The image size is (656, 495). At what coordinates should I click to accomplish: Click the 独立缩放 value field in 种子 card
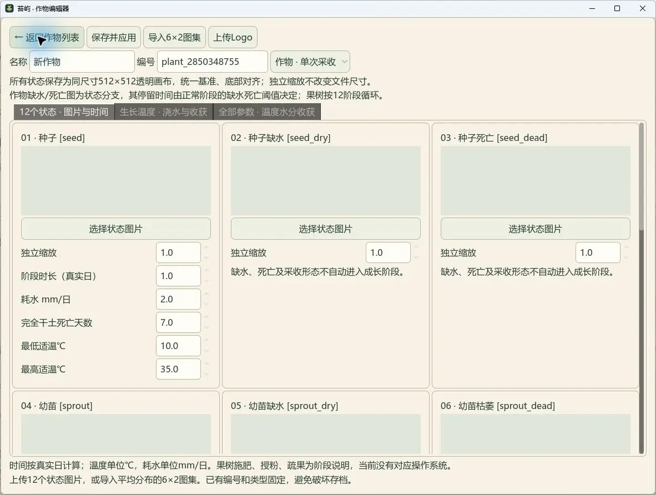pos(178,252)
